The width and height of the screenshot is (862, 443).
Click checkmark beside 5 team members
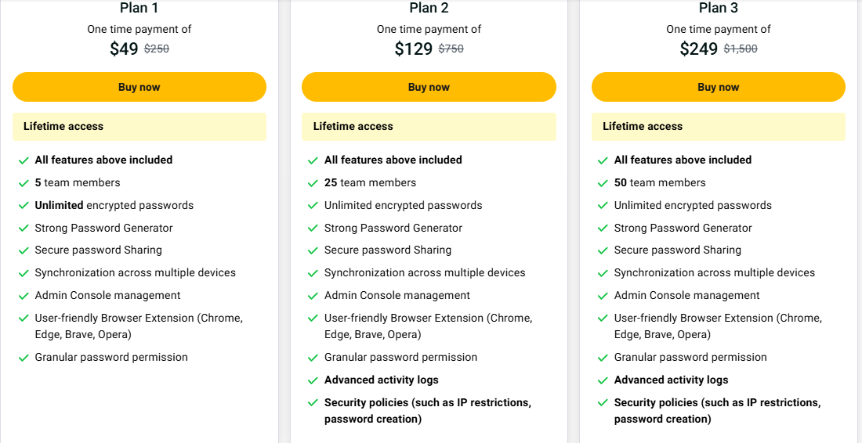coord(24,183)
